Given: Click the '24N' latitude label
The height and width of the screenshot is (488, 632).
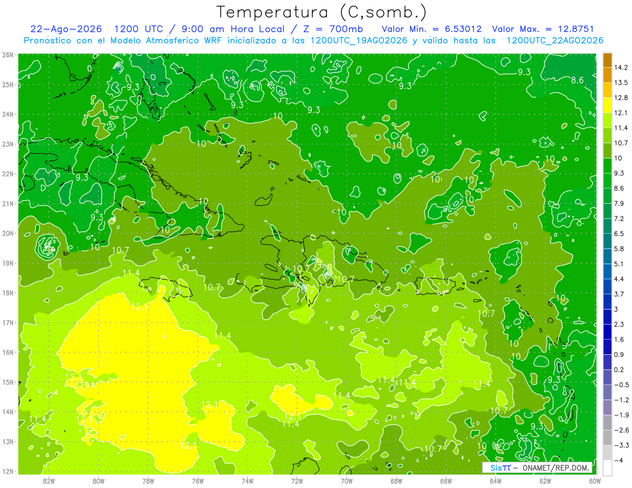Looking at the screenshot, I should pos(8,114).
